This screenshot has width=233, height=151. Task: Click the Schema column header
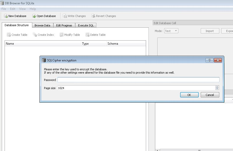click(126, 44)
